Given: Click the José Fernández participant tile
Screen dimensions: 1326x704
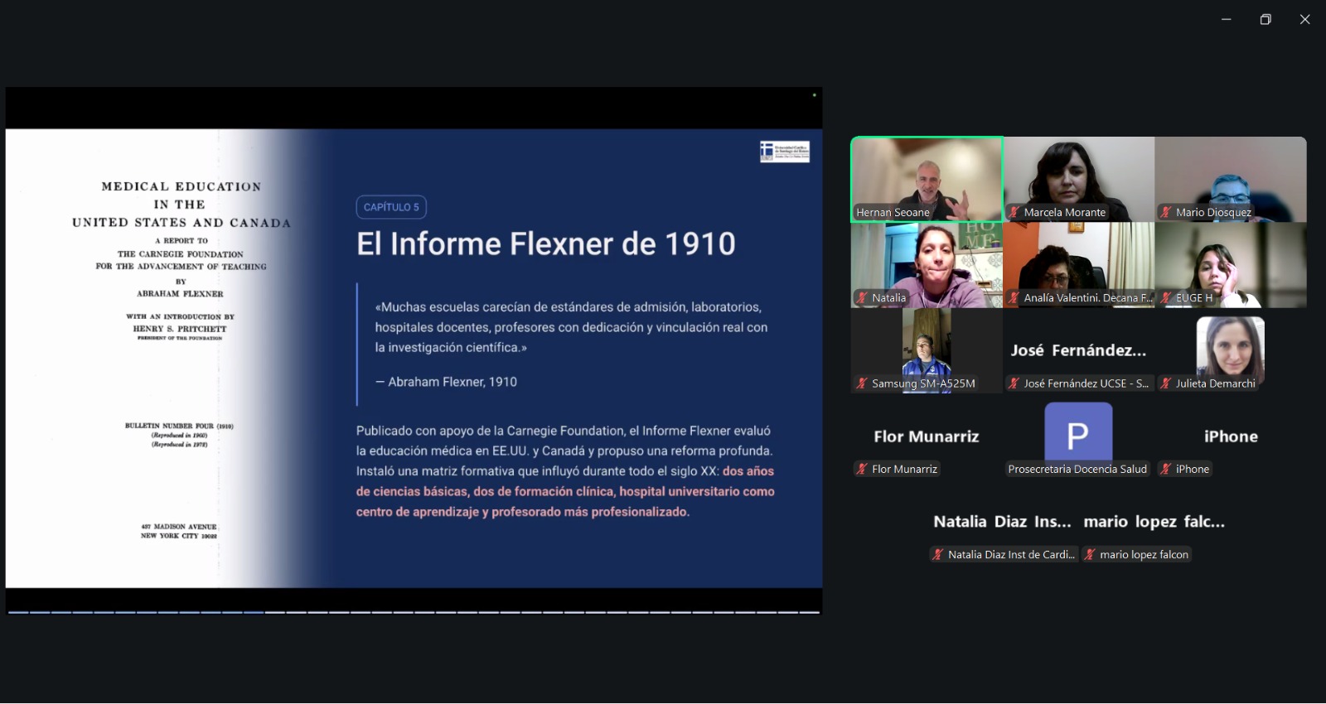Looking at the screenshot, I should (1078, 350).
